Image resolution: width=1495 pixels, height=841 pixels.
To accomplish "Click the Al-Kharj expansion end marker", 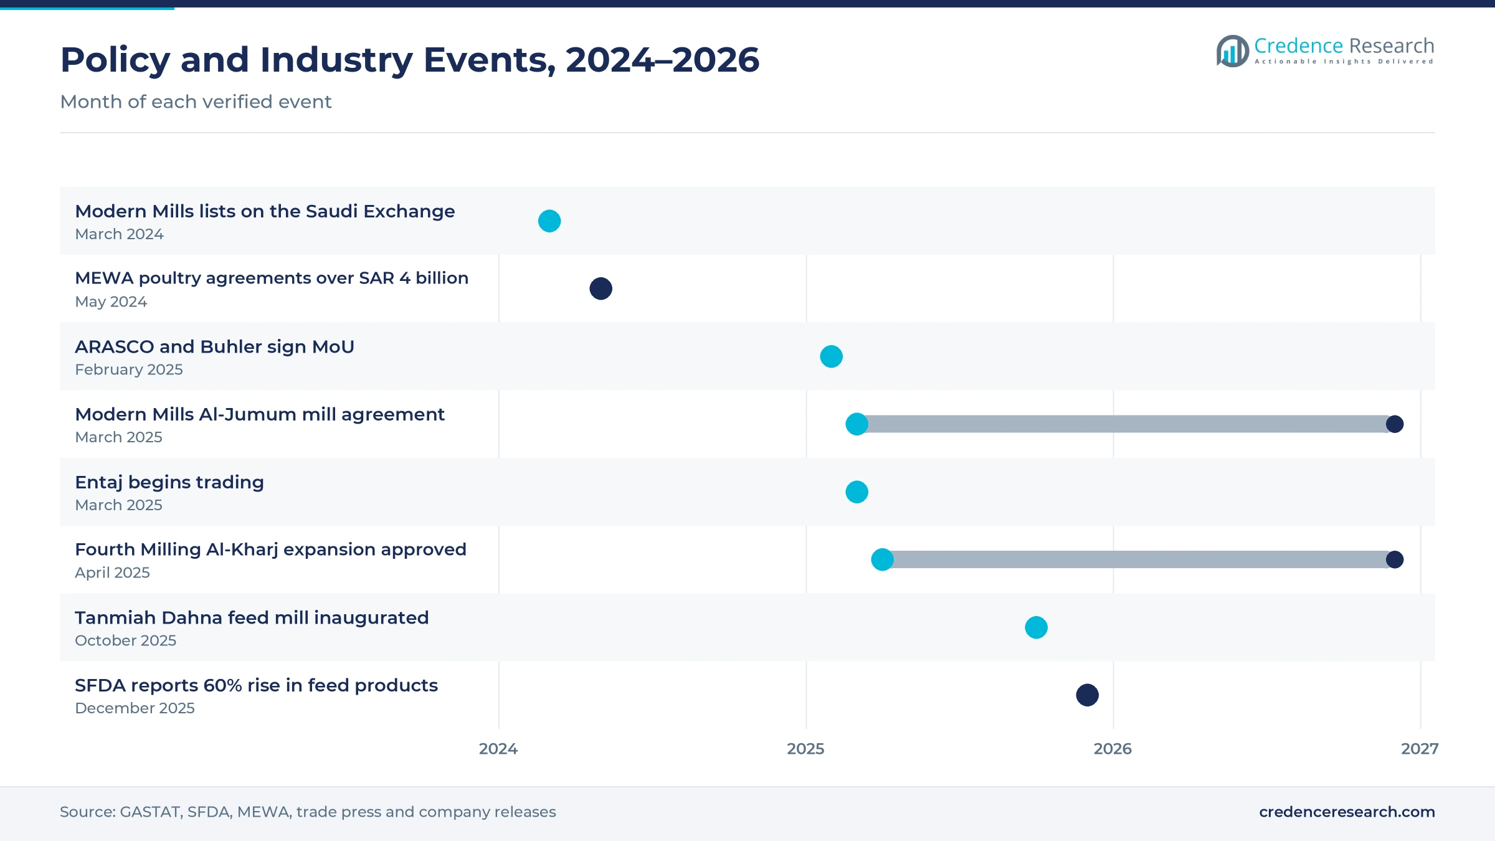I will (x=1395, y=559).
